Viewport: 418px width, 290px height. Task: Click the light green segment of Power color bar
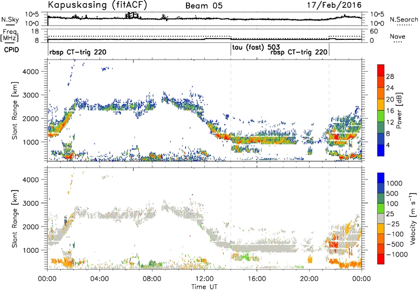[381, 116]
